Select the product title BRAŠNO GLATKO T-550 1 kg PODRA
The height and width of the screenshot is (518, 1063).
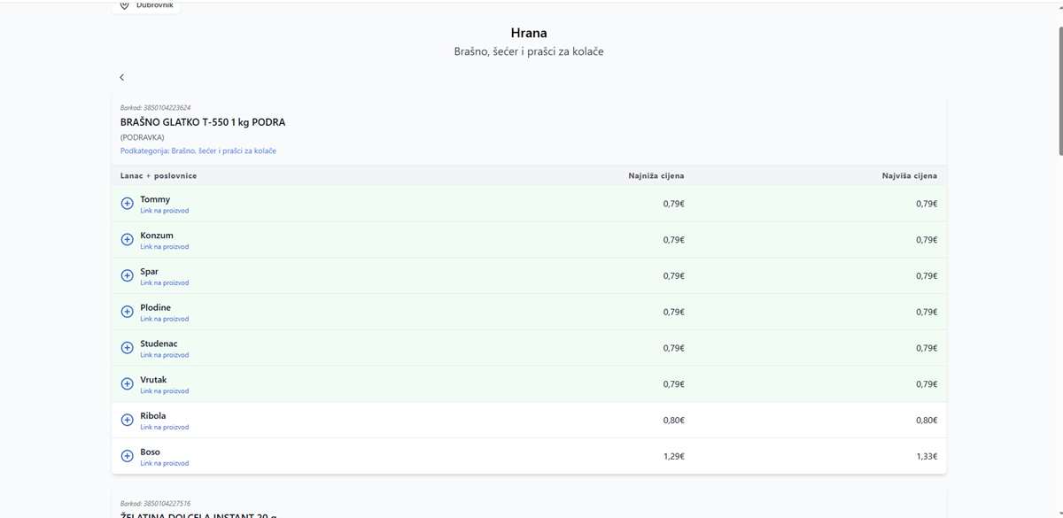click(203, 122)
